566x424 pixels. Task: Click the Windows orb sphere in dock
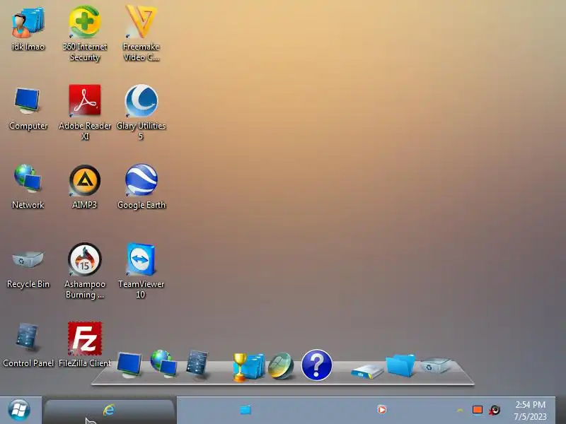pyautogui.click(x=281, y=365)
